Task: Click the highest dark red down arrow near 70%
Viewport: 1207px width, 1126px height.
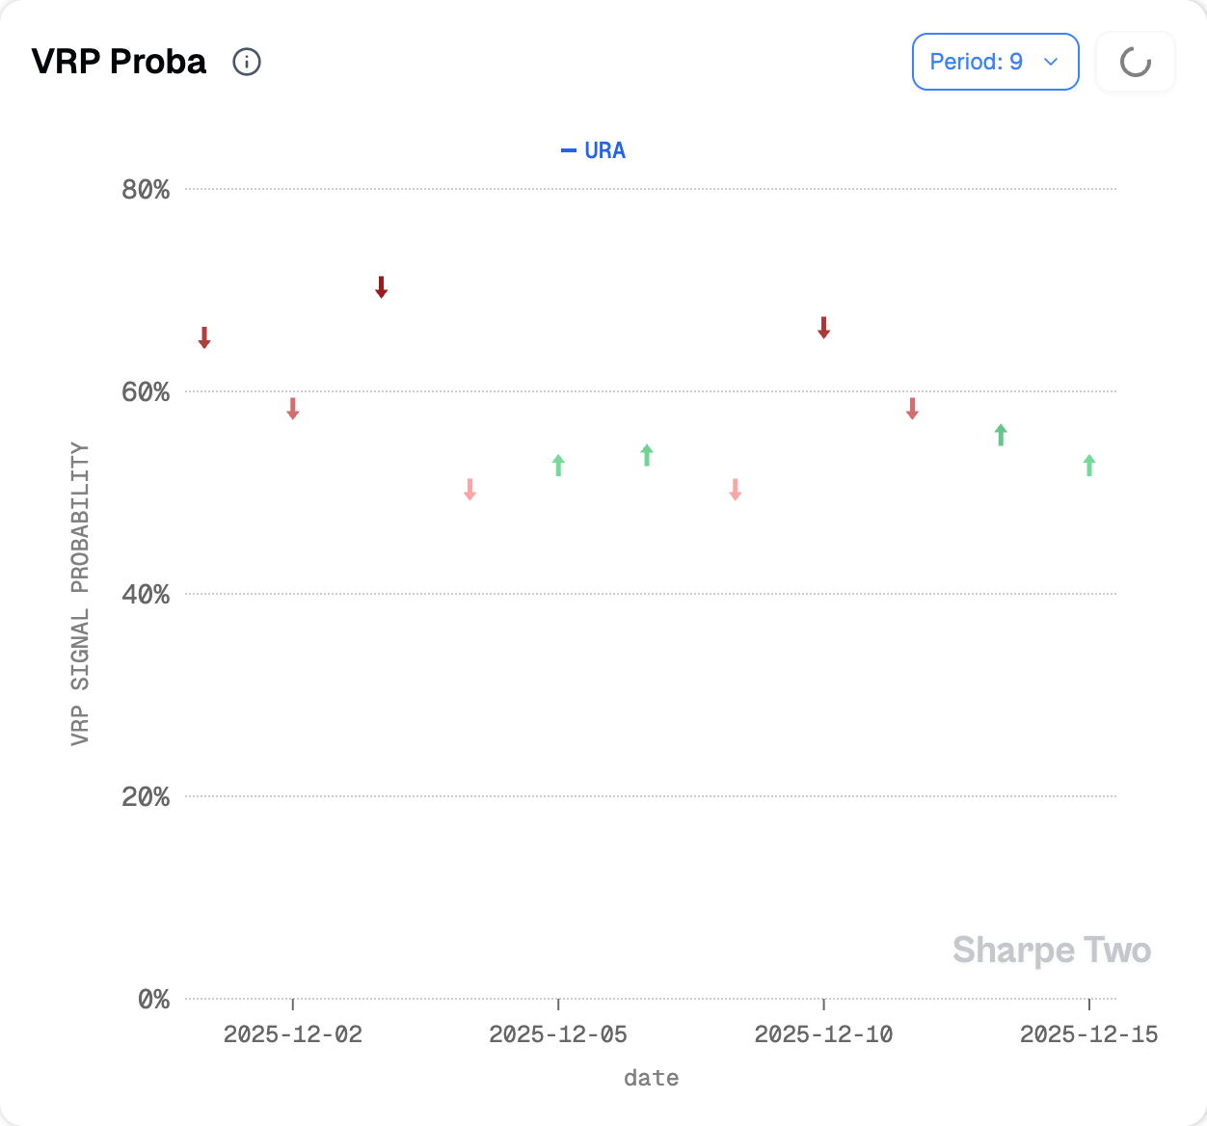Action: coord(382,287)
